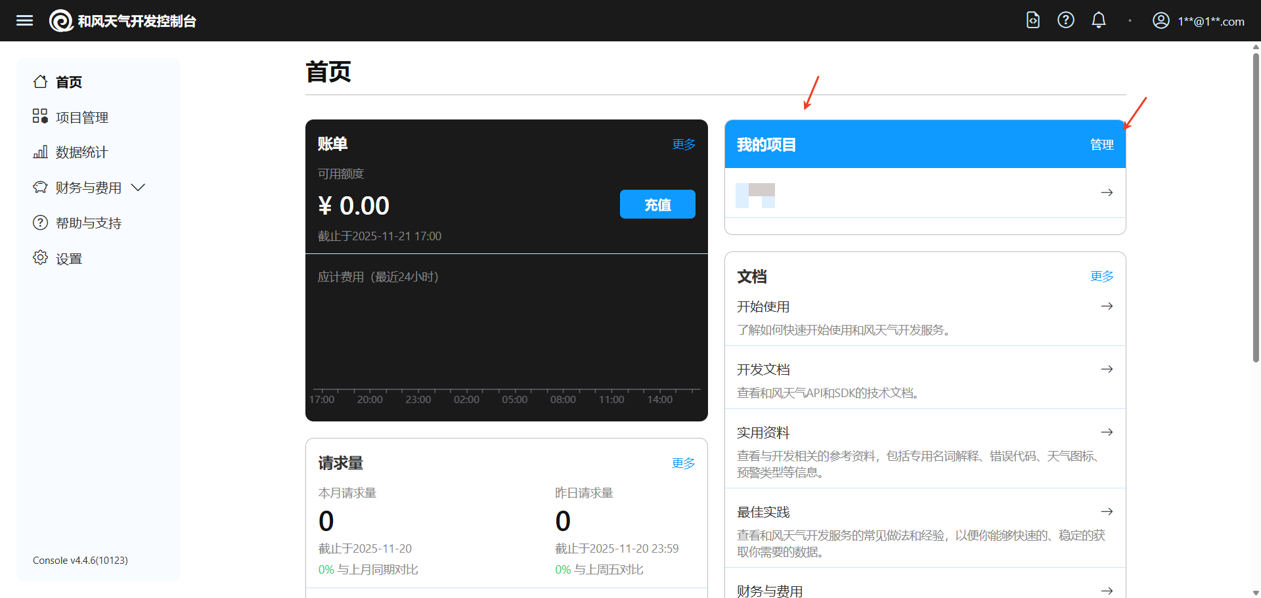Click the arrow on the 我的项目 project row
Screen dimensions: 1261x598
click(x=1107, y=192)
